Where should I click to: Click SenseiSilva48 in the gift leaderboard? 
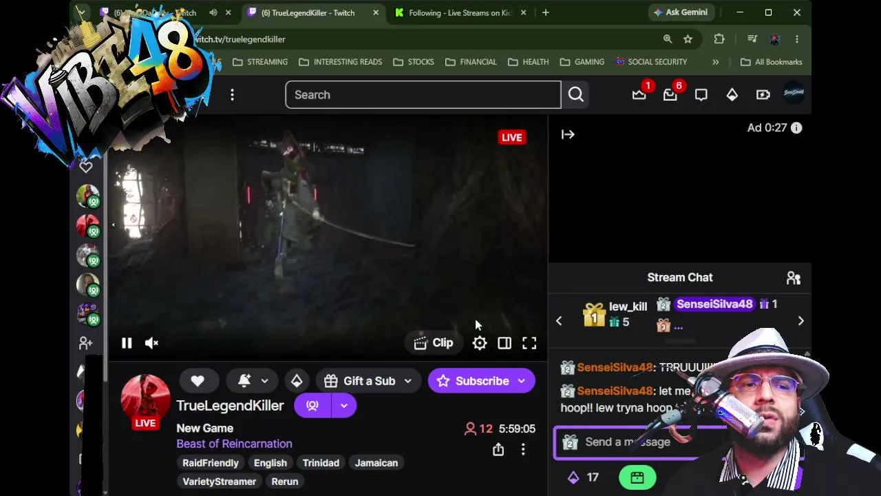[714, 304]
